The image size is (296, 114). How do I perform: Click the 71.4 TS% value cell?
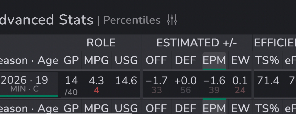click(268, 81)
